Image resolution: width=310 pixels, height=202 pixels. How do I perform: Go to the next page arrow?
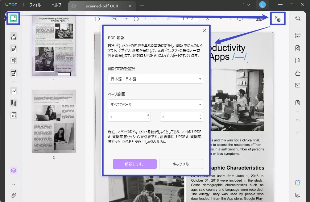pyautogui.click(x=208, y=19)
